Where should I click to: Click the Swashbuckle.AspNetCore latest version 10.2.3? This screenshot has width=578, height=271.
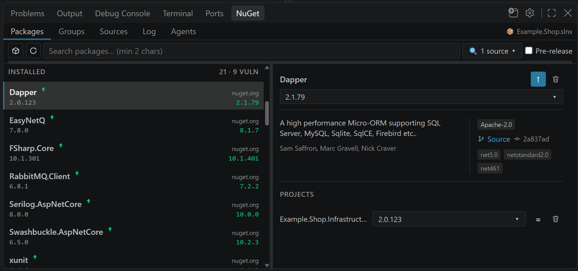(247, 242)
